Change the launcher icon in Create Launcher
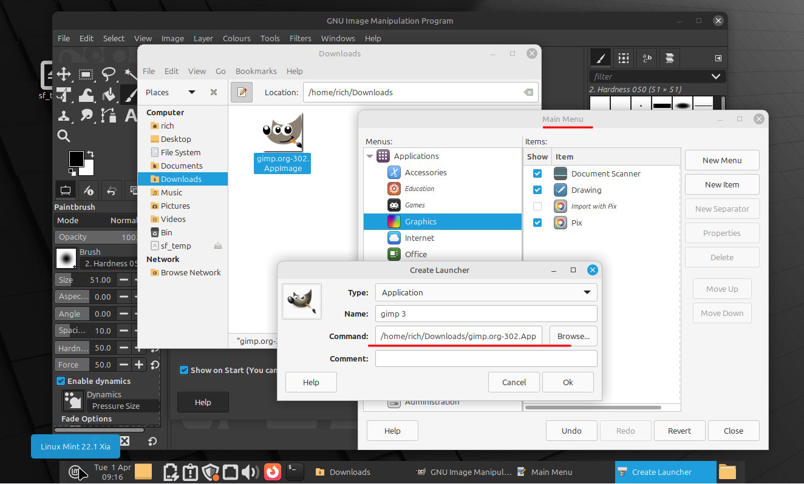The height and width of the screenshot is (484, 804). pos(302,301)
